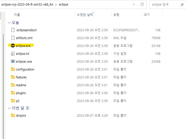This screenshot has height=139, width=186.
Task: Sort files by 수정한 날짜 column
Action: [85, 15]
